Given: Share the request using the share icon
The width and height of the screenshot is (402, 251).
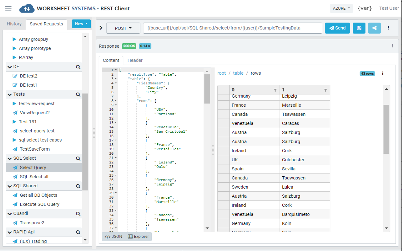Looking at the screenshot, I should tap(374, 28).
